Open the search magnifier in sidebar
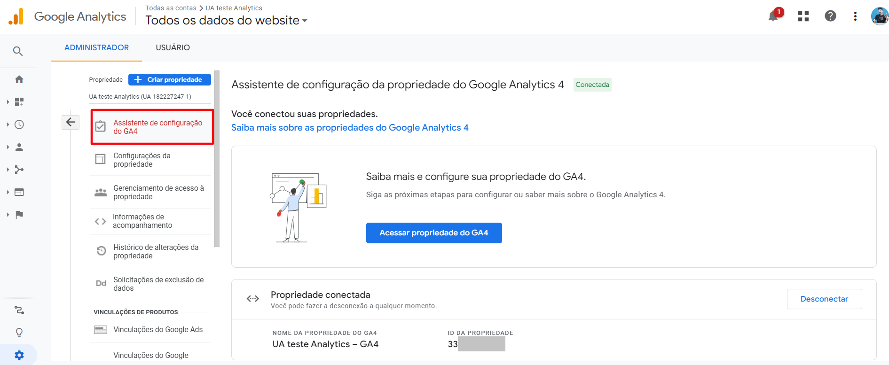The height and width of the screenshot is (365, 889). click(18, 51)
